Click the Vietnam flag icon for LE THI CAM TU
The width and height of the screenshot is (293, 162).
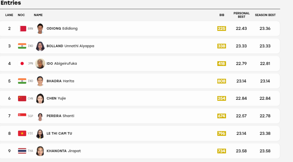(x=22, y=133)
